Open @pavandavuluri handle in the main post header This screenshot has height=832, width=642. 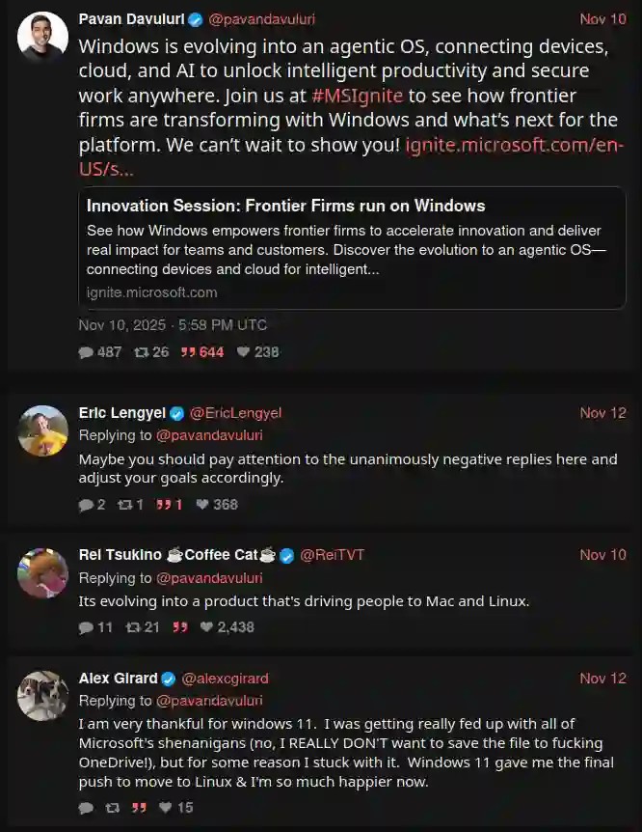[x=262, y=19]
